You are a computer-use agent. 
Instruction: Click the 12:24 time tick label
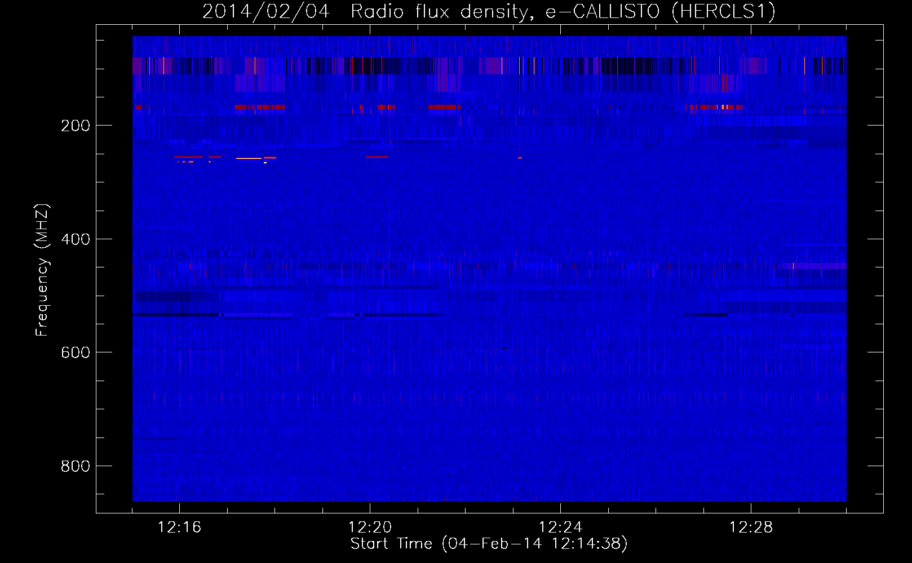point(560,528)
